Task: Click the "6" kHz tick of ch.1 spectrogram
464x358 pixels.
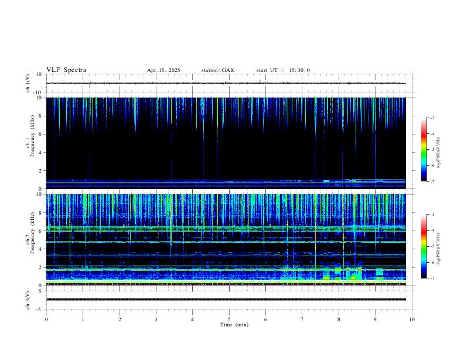Action: 40,134
